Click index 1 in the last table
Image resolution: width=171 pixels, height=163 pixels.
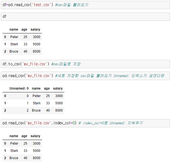coord(5,151)
